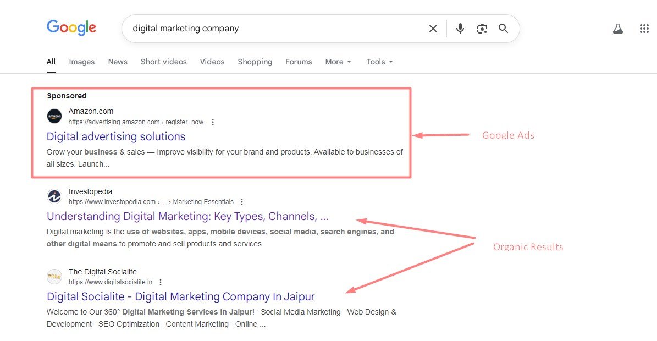
Task: Switch to the News tab
Action: (x=118, y=62)
